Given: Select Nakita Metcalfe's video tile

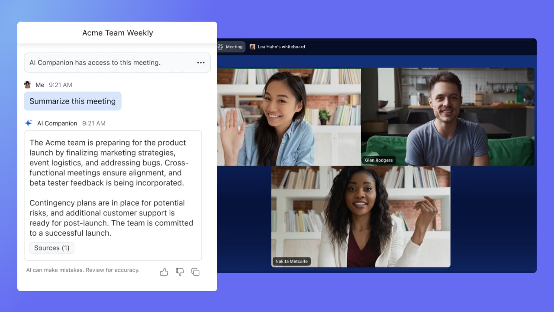Looking at the screenshot, I should (361, 217).
